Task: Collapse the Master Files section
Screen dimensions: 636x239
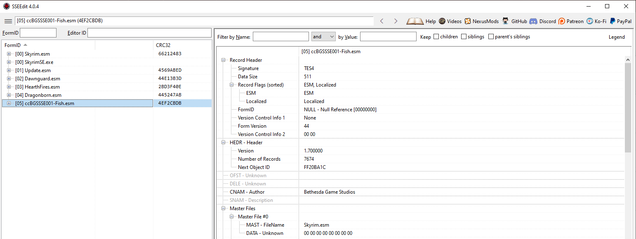Action: pos(224,209)
